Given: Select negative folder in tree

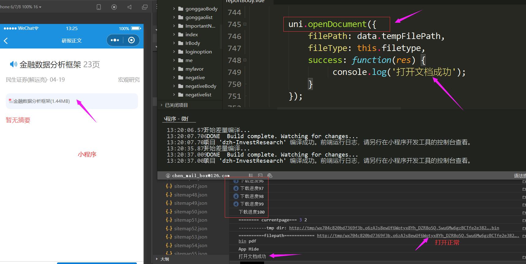Looking at the screenshot, I should point(195,78).
